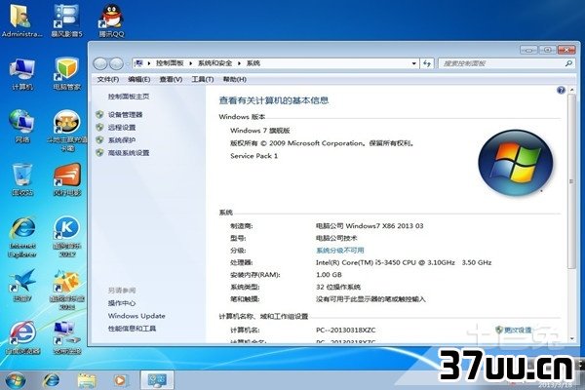585x390 pixels.
Task: Click the 系统分级不可用 rating link
Action: pyautogui.click(x=340, y=250)
